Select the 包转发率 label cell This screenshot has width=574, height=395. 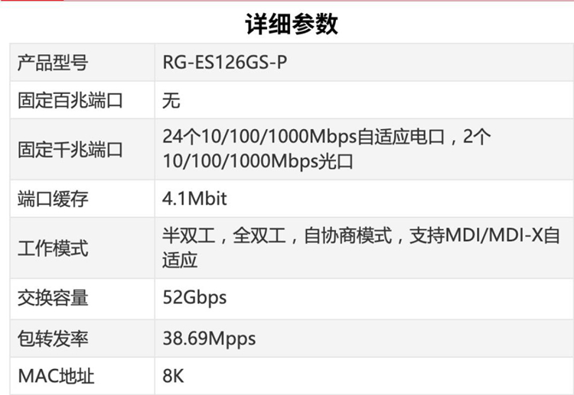pos(83,338)
